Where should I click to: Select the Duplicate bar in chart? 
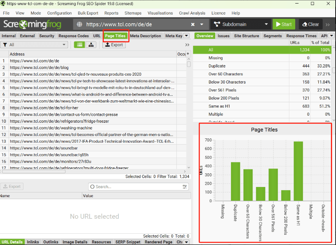coord(235,181)
